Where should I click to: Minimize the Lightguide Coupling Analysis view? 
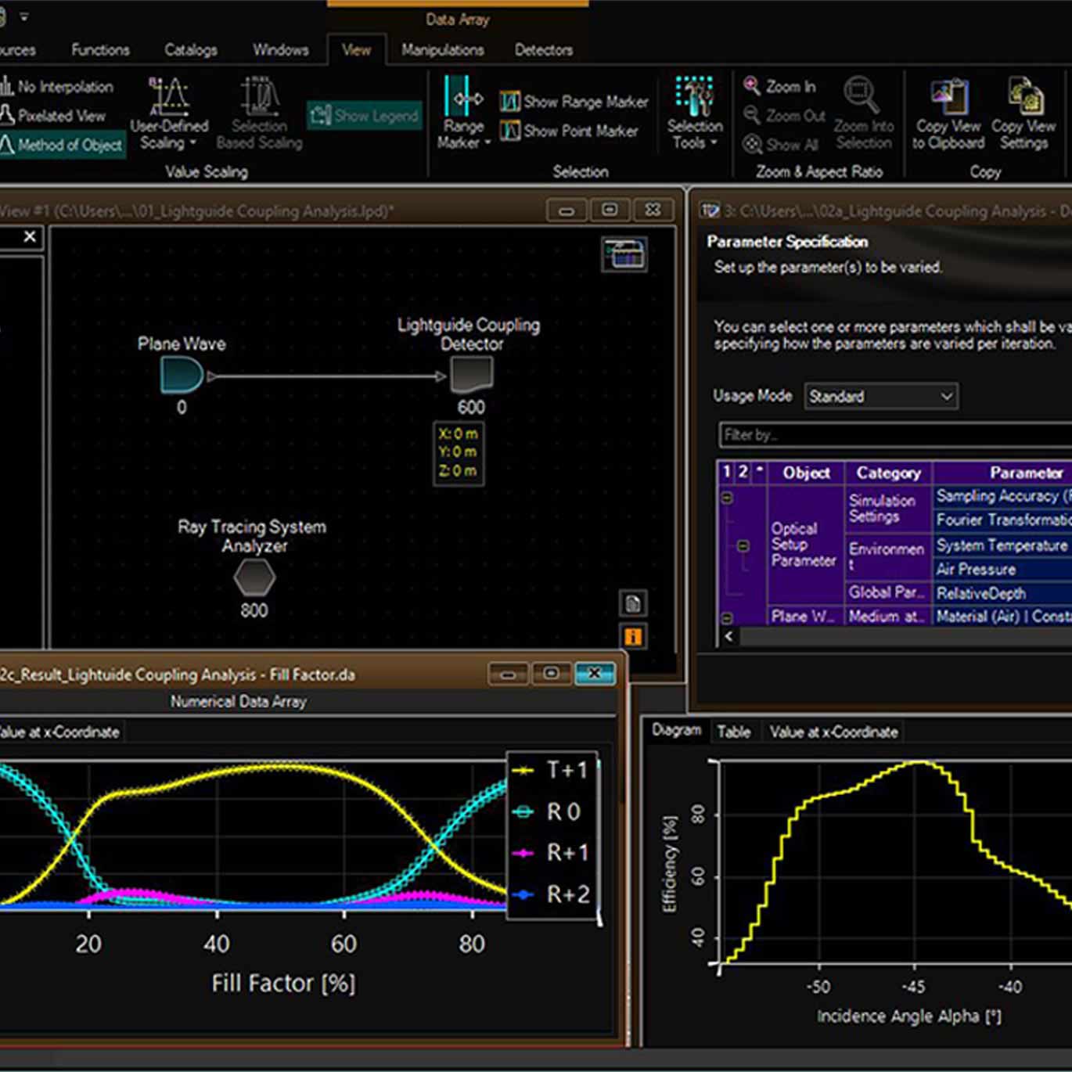coord(567,210)
